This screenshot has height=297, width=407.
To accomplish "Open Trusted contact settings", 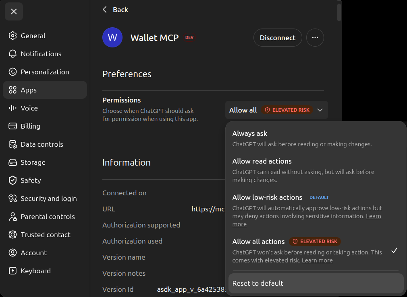I will point(45,235).
